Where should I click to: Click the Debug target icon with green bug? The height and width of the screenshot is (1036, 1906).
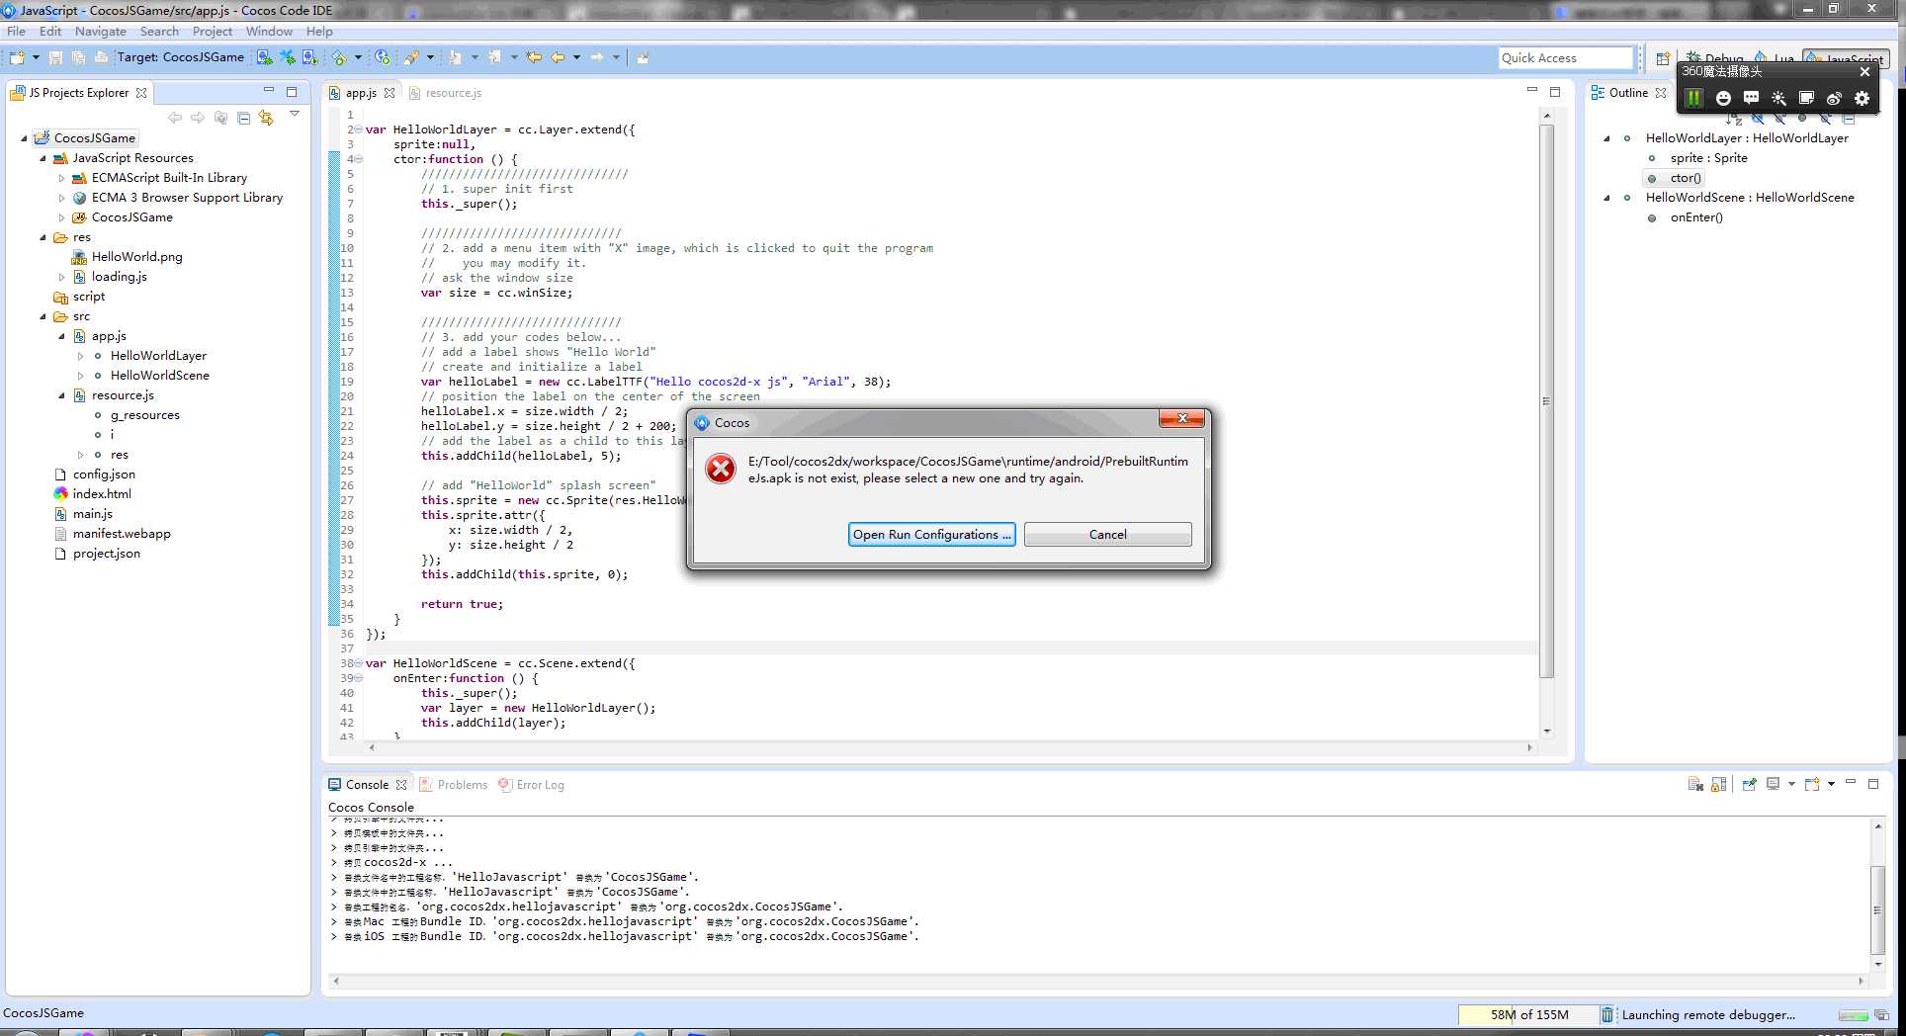(264, 57)
